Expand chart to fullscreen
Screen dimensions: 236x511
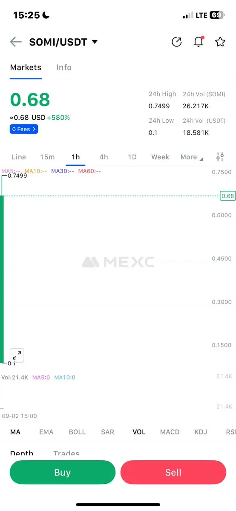[17, 355]
